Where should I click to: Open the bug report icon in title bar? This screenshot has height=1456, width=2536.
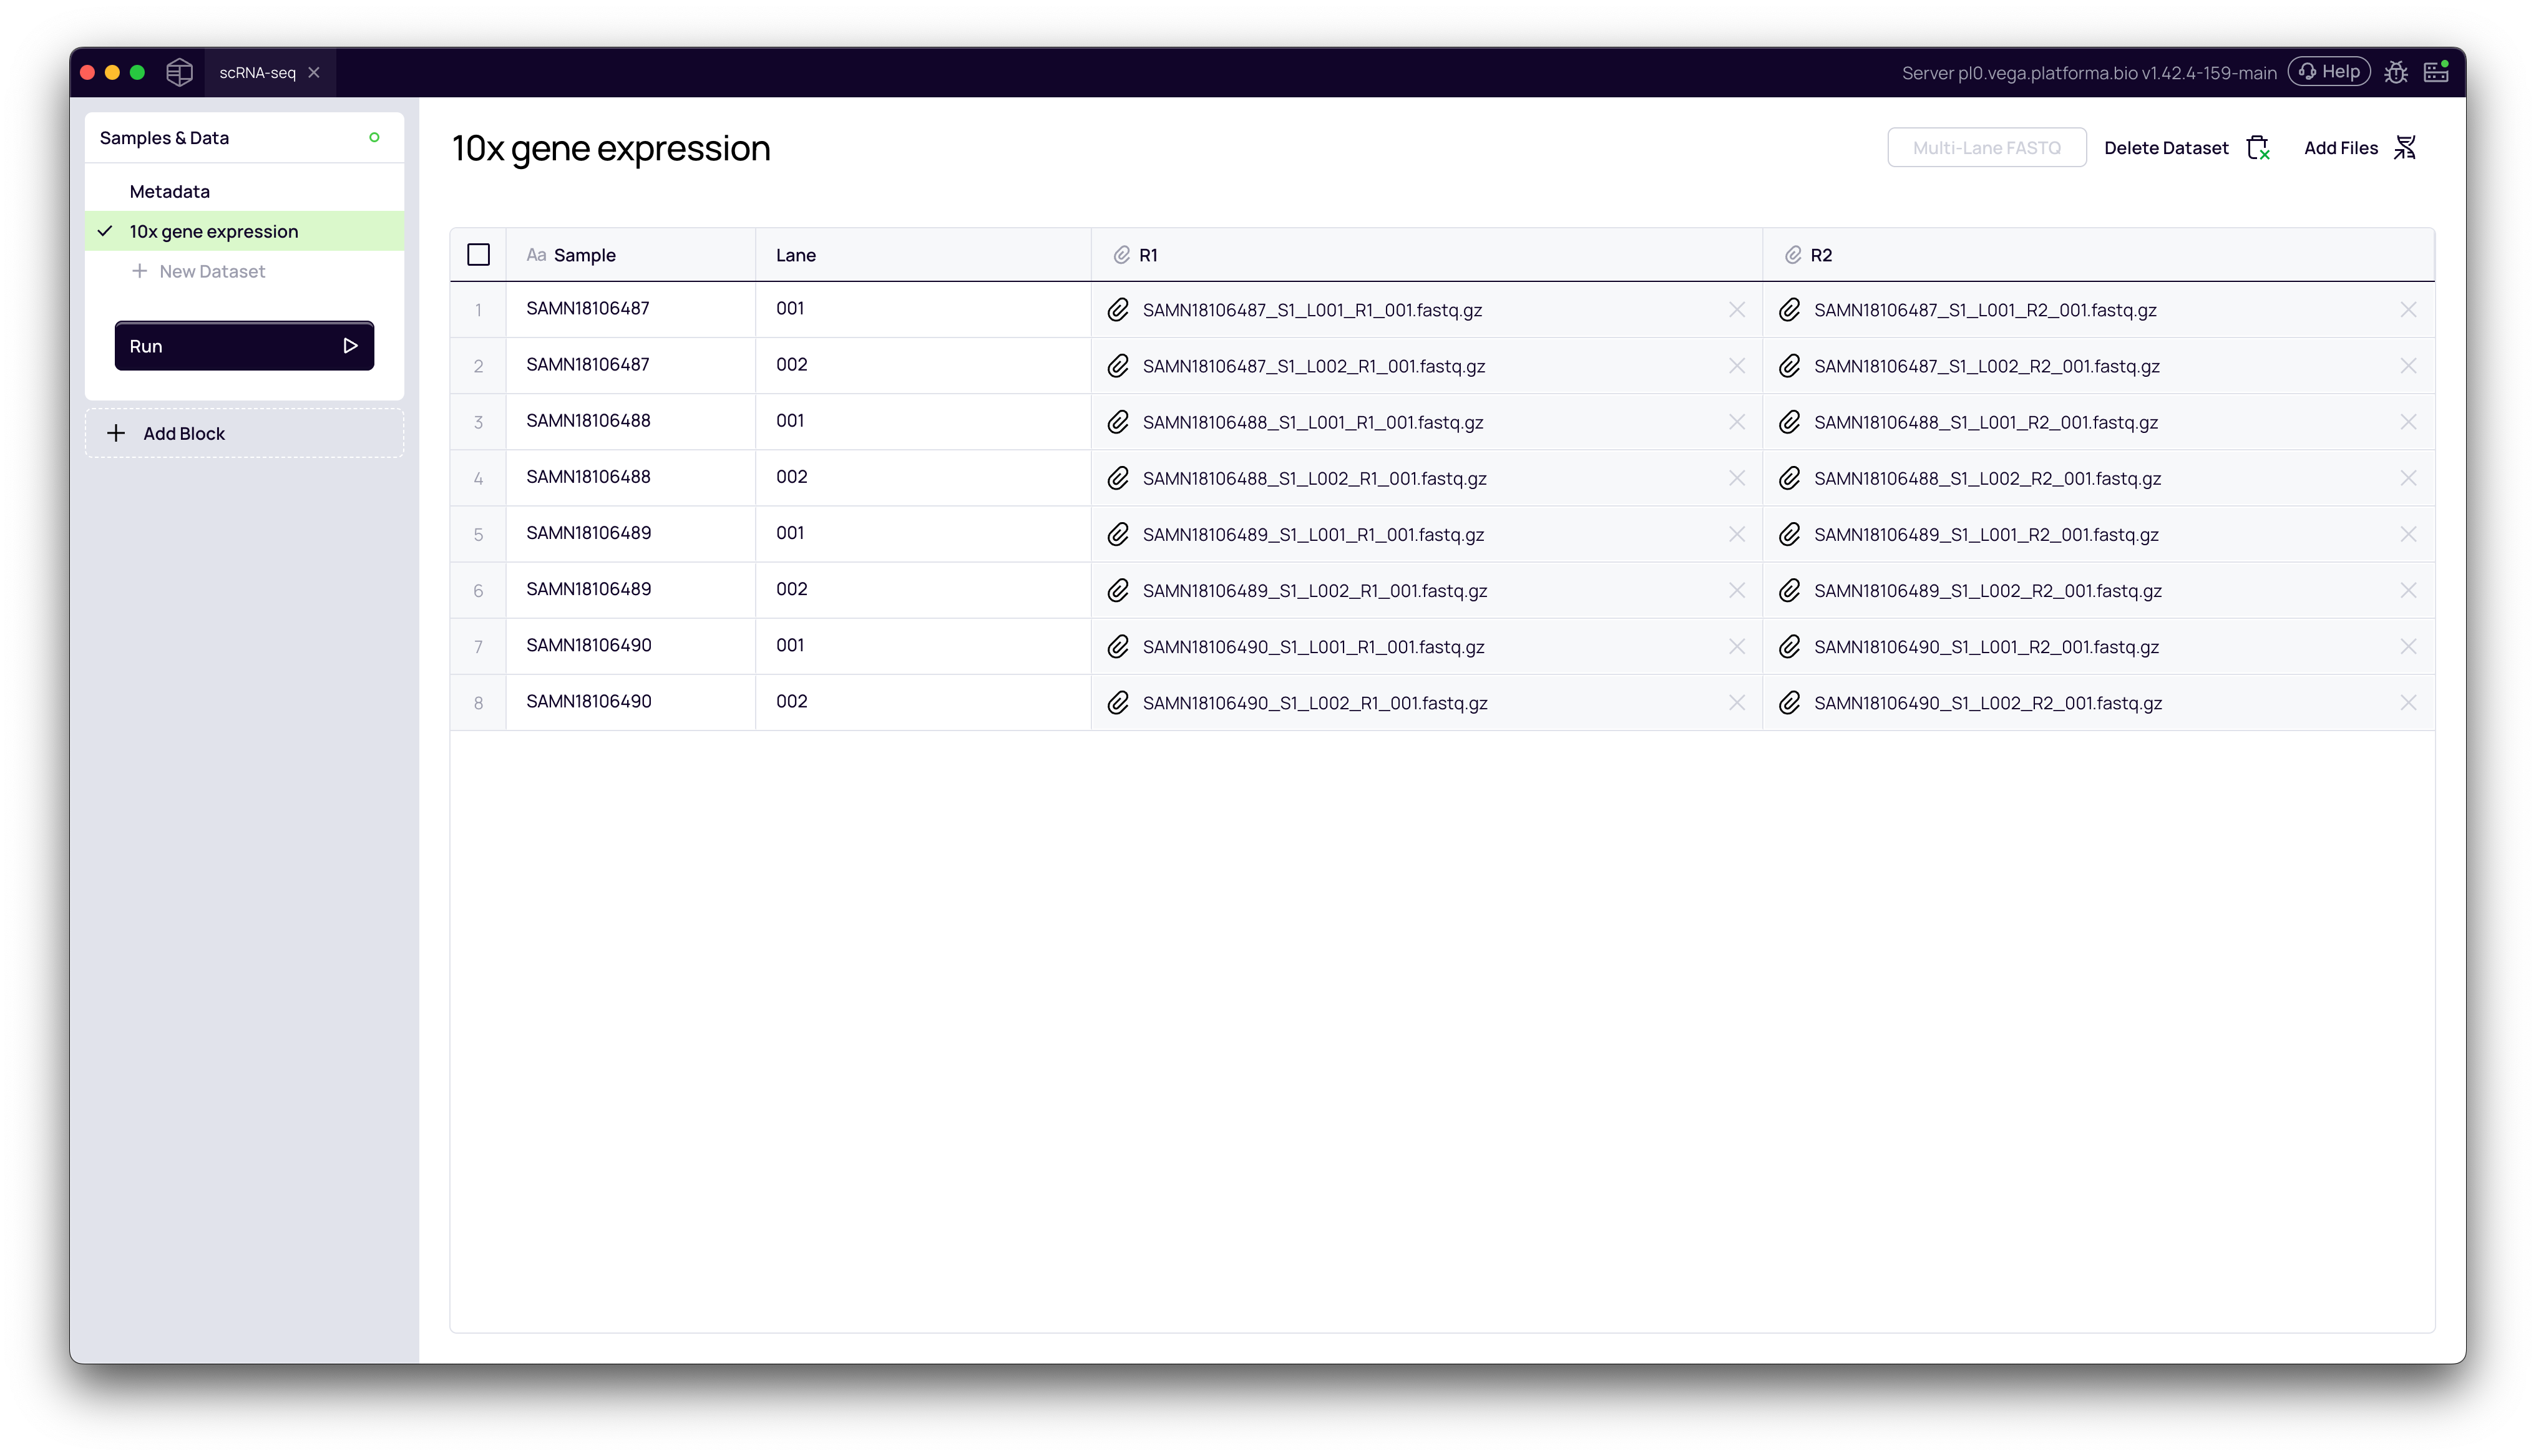(2397, 71)
